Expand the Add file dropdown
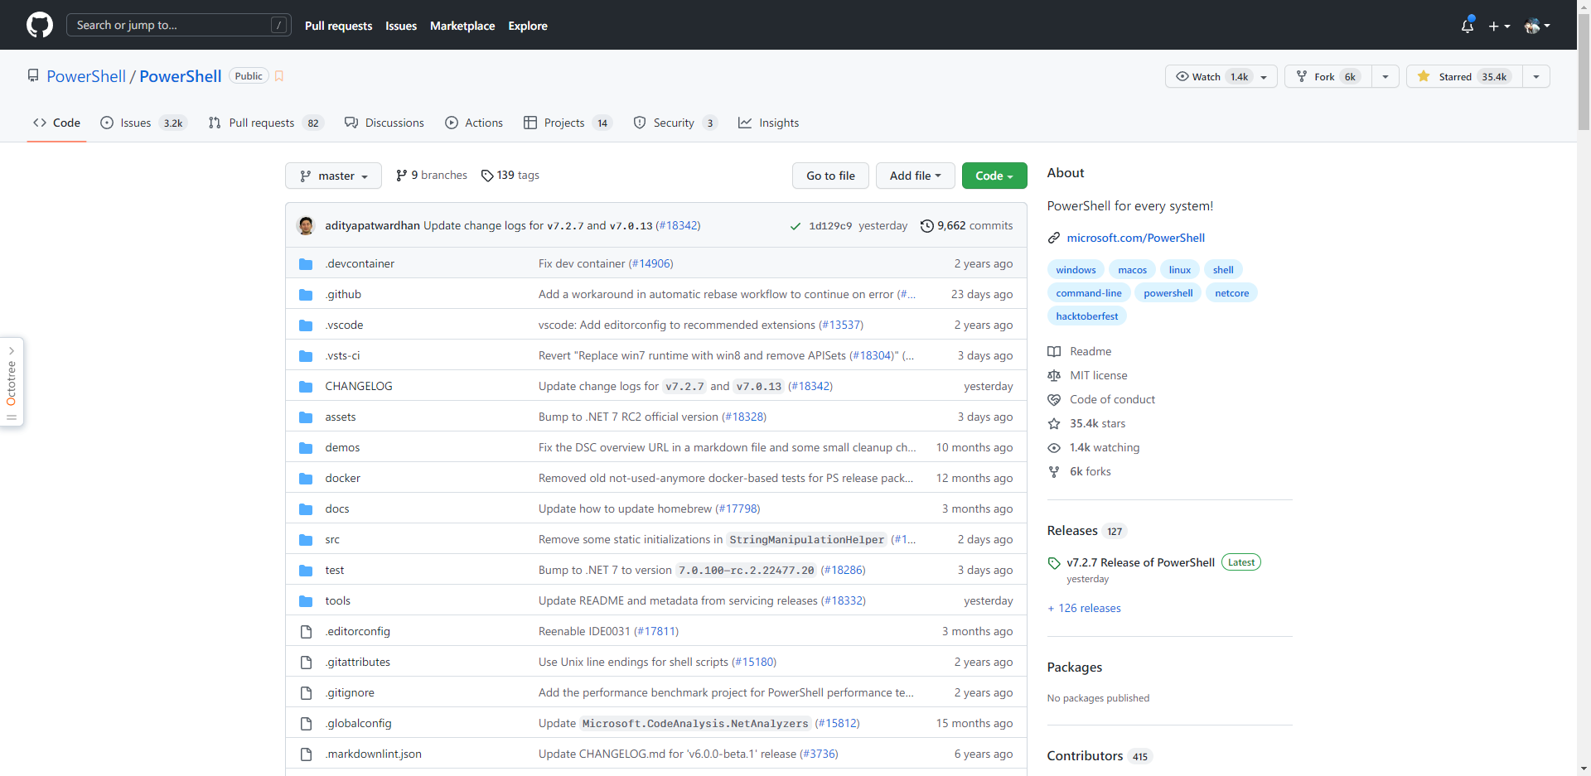Image resolution: width=1591 pixels, height=776 pixels. [x=915, y=176]
